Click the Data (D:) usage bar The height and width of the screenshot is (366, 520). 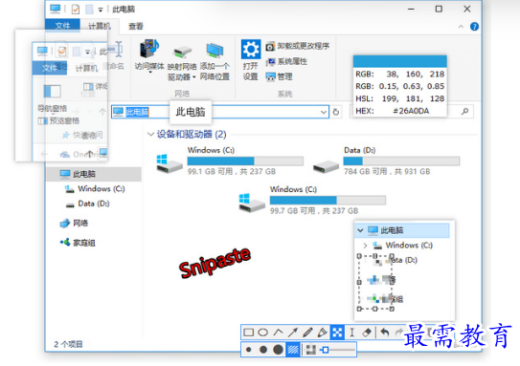click(x=401, y=161)
